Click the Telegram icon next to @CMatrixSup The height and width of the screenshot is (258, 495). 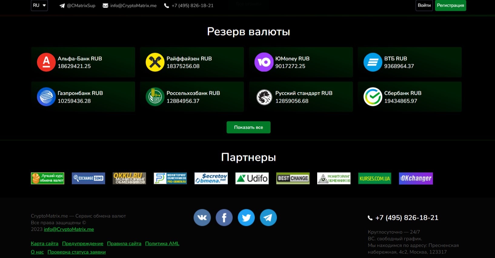coord(62,6)
